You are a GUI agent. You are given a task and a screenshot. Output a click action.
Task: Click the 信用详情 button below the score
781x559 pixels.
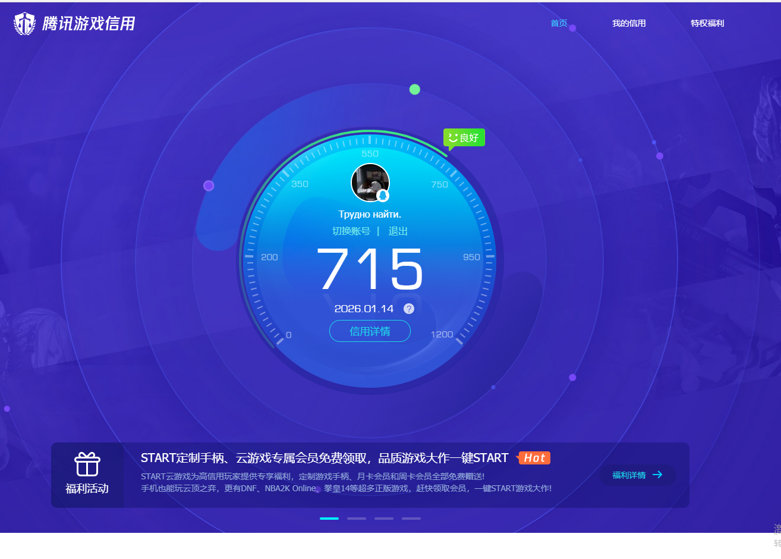[370, 331]
